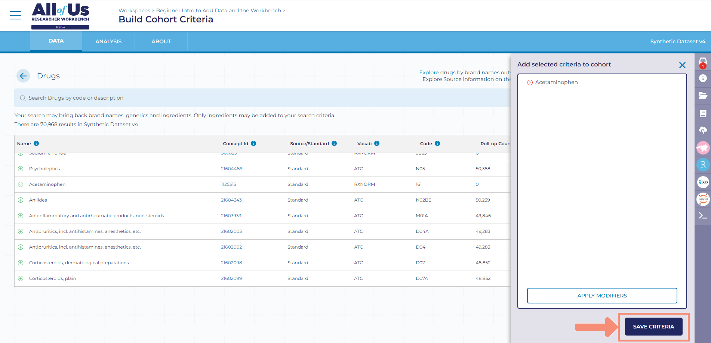Open the data dictionary book sidebar icon
711x343 pixels.
(703, 113)
